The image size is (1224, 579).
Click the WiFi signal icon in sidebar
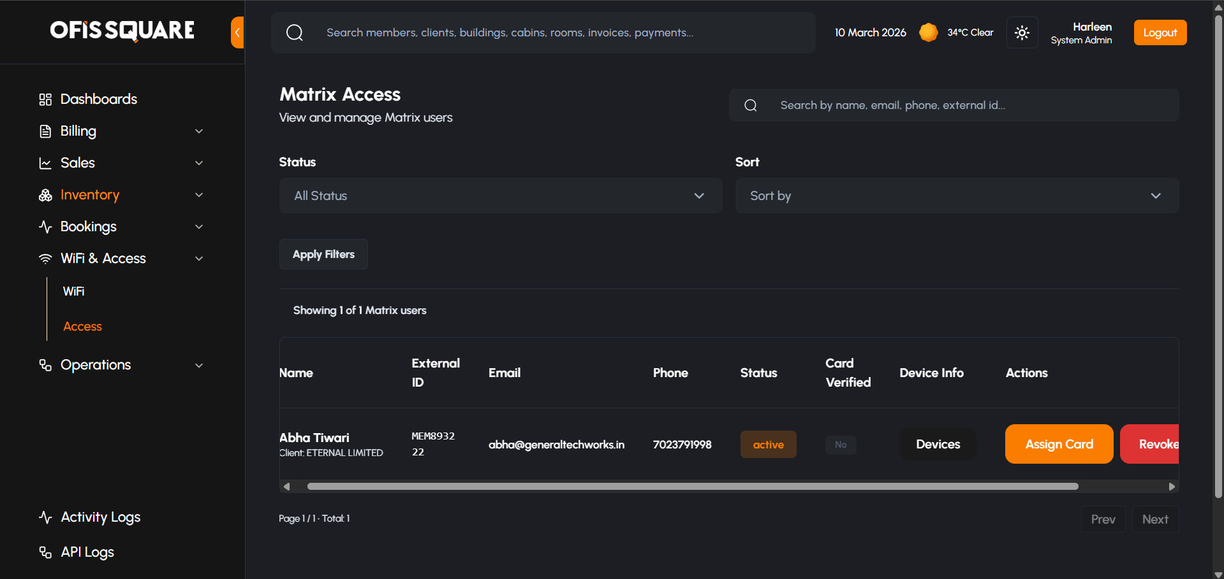[x=45, y=259]
